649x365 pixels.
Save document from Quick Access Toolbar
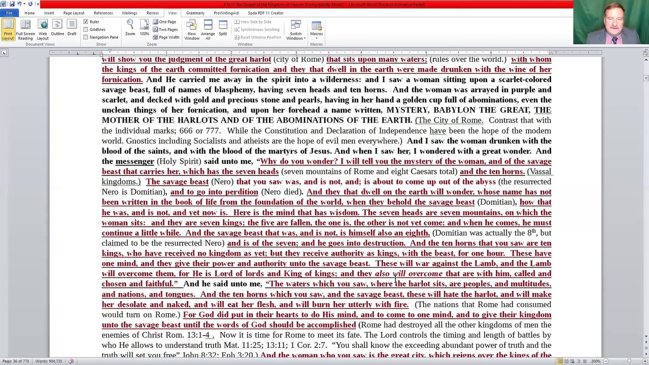(12, 4)
